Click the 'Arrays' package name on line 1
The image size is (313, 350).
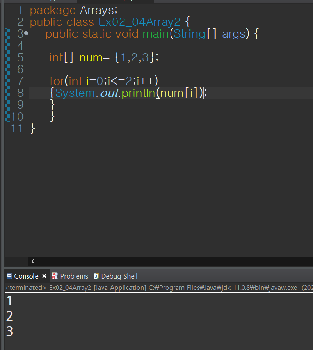[x=97, y=11]
